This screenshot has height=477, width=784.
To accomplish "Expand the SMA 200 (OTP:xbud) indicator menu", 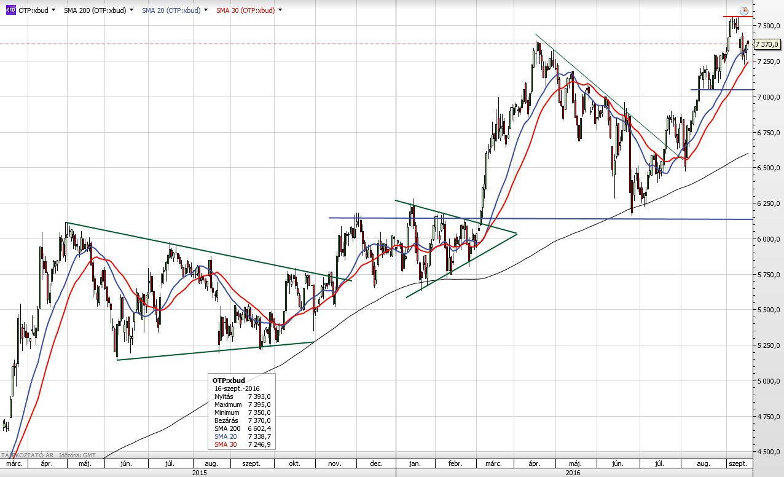I will [131, 10].
